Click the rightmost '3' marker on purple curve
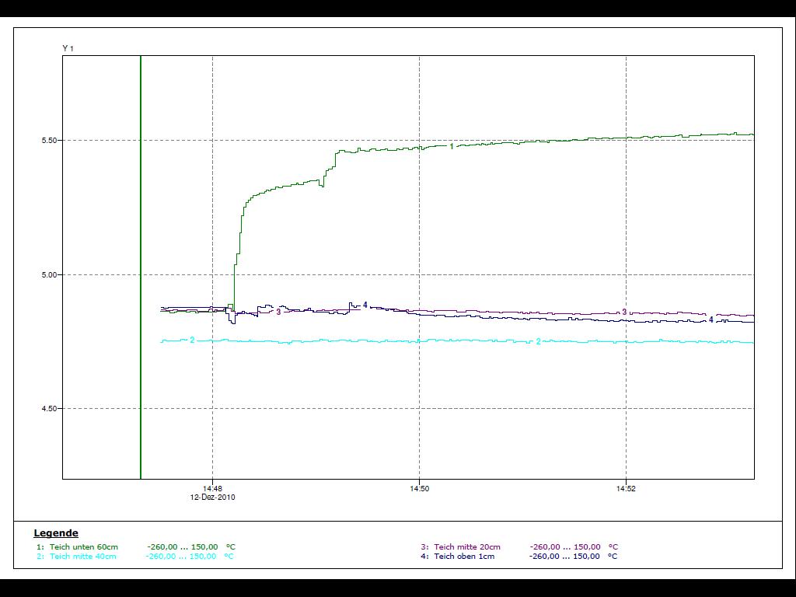The width and height of the screenshot is (796, 597). click(624, 312)
